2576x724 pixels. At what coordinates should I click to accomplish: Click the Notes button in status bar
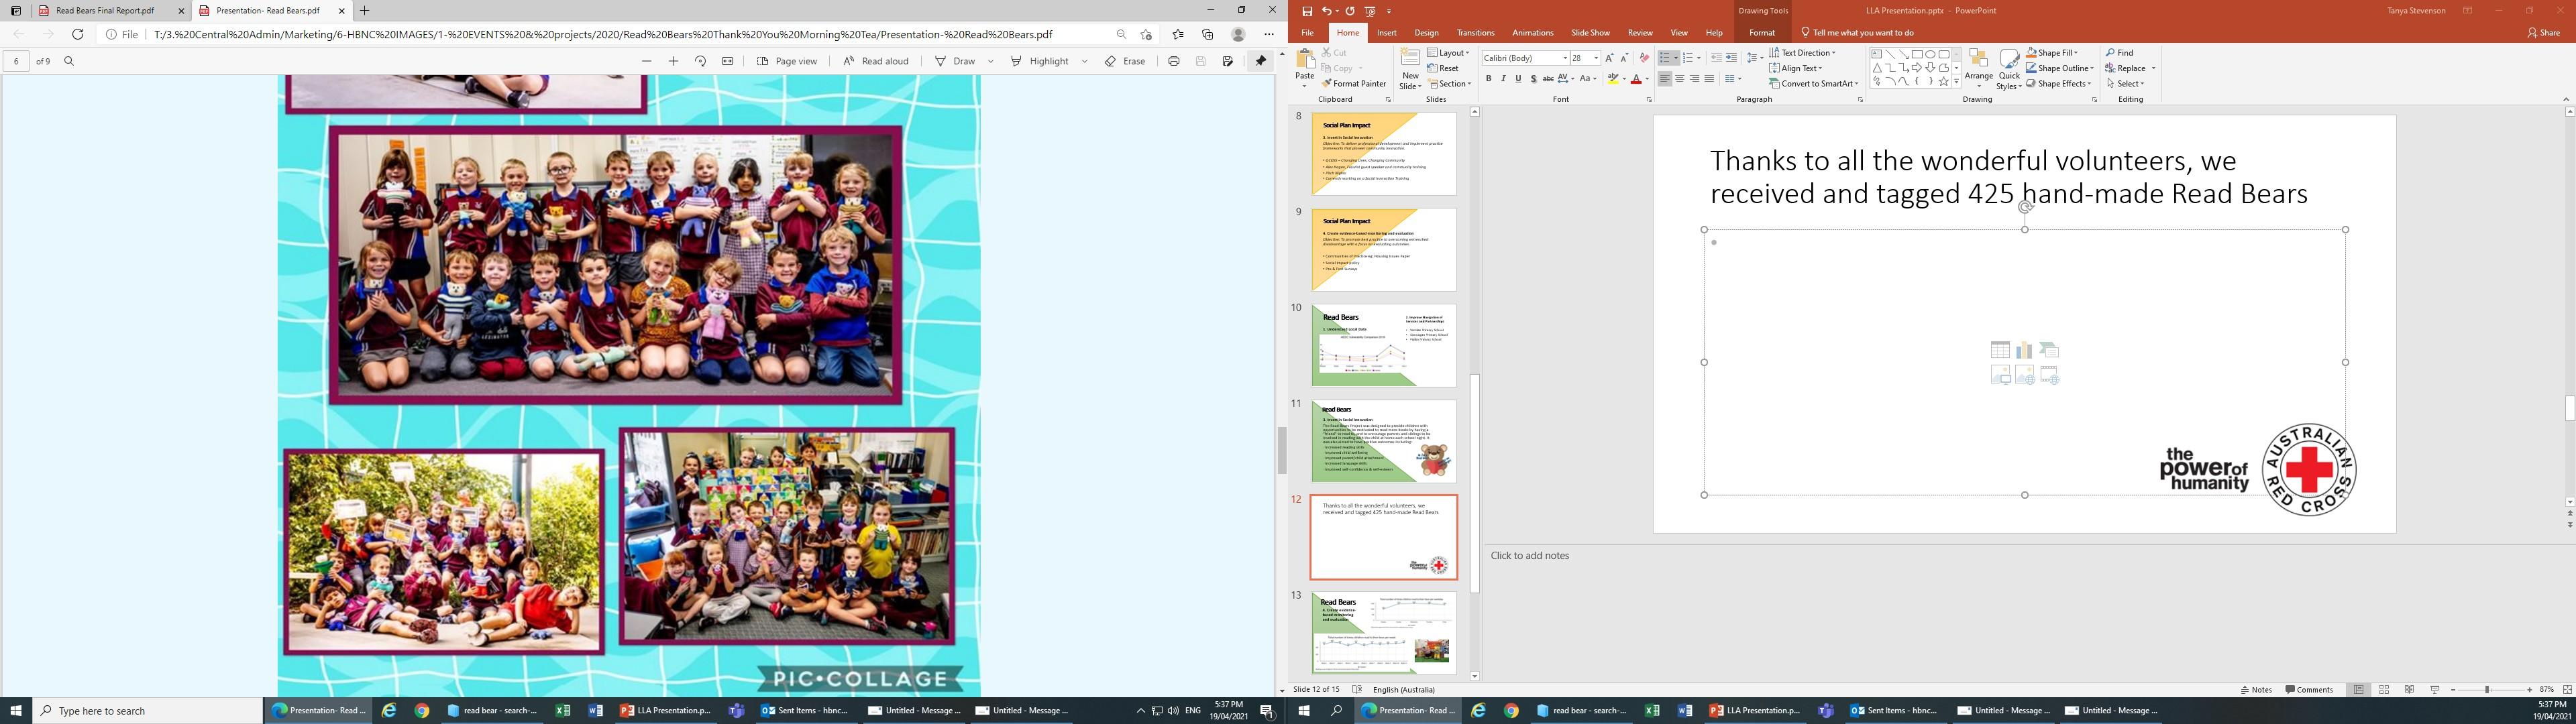pos(2257,690)
